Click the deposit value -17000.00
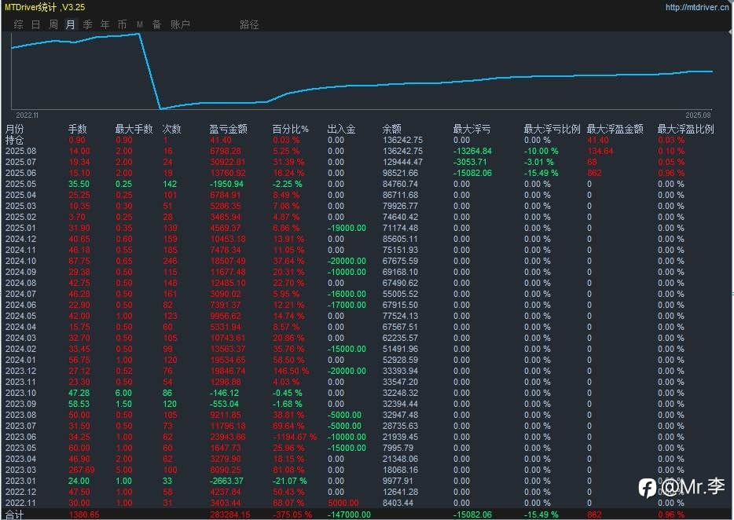 347,305
